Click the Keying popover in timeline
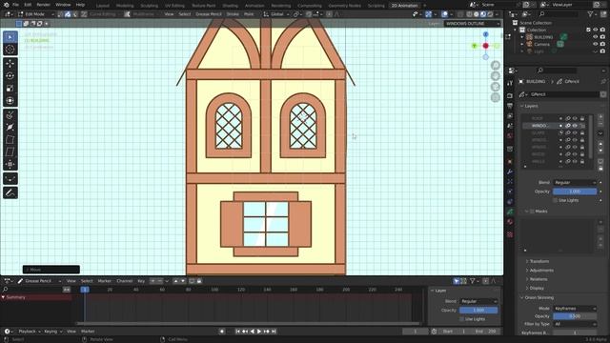This screenshot has height=343, width=610. coord(52,332)
